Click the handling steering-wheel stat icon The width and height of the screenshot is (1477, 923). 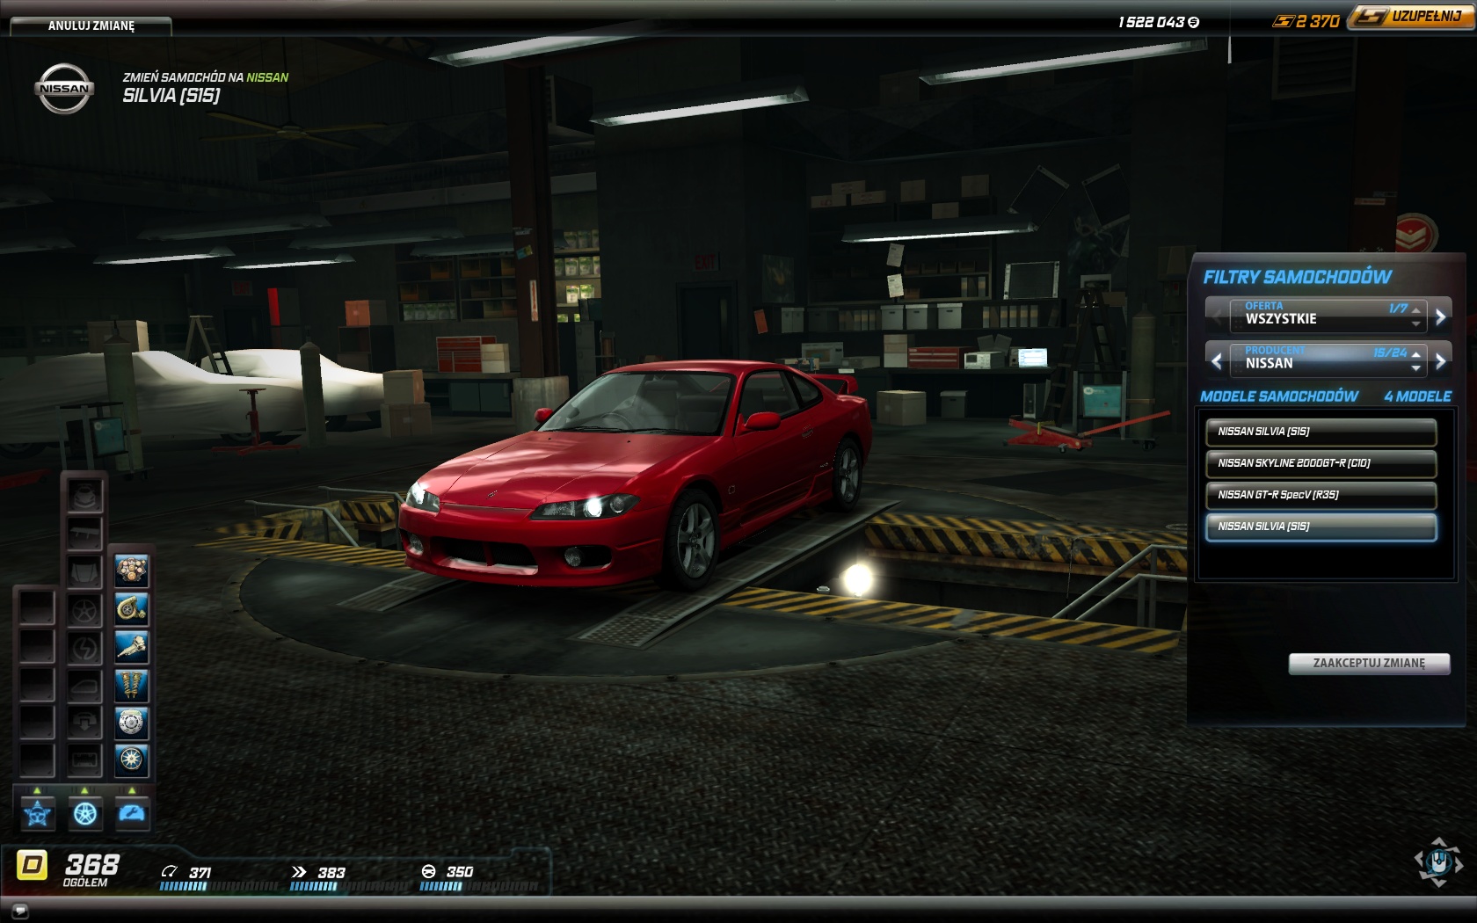pyautogui.click(x=428, y=871)
